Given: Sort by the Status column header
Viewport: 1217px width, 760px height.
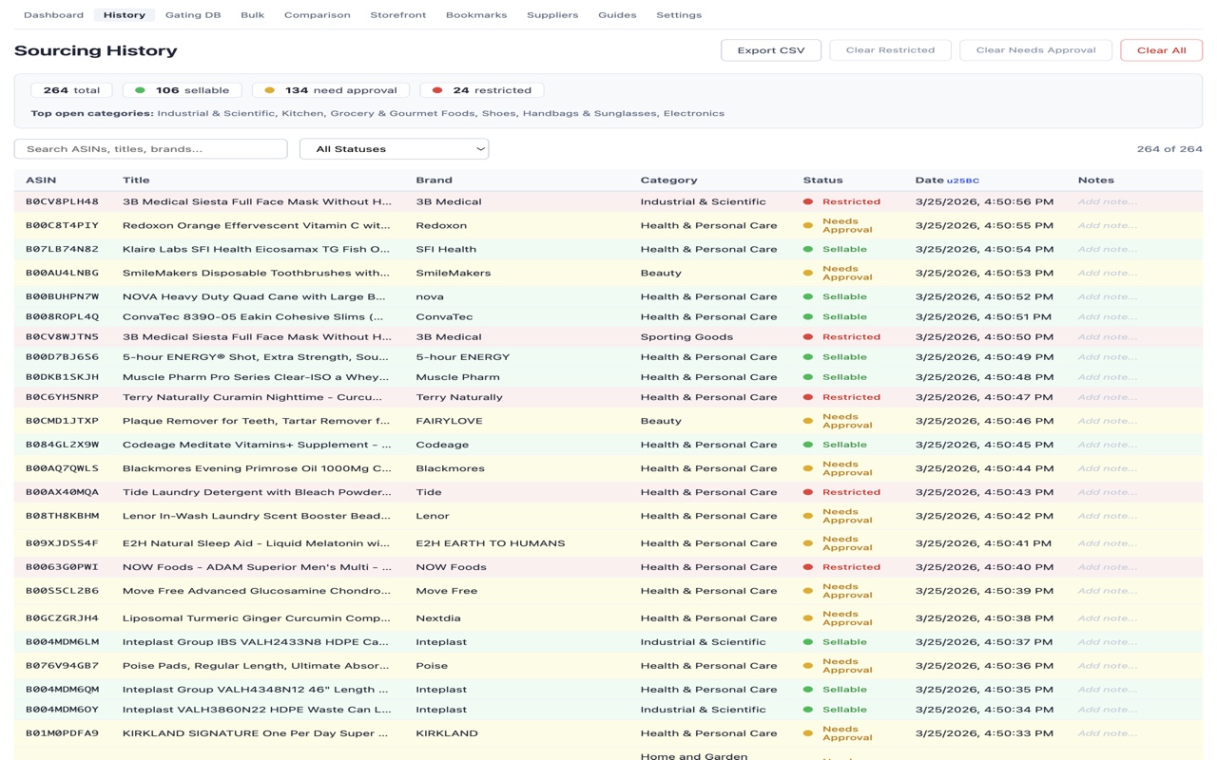Looking at the screenshot, I should 823,180.
